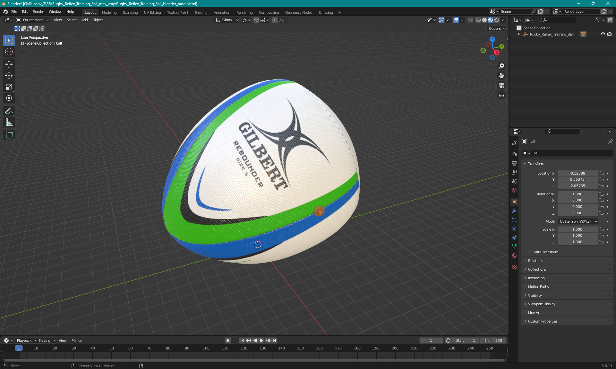Switch to solid viewport shading
The width and height of the screenshot is (616, 369).
(484, 20)
